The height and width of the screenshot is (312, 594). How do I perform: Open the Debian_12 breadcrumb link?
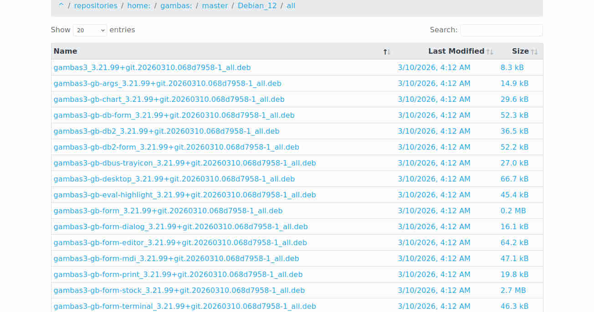257,6
